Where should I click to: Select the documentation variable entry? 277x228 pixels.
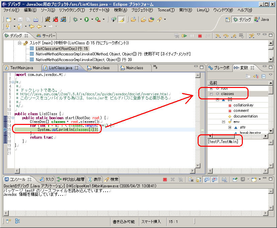pos(246,116)
